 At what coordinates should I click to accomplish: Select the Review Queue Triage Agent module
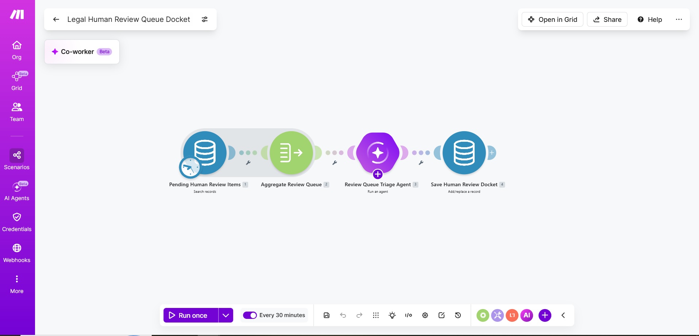378,153
